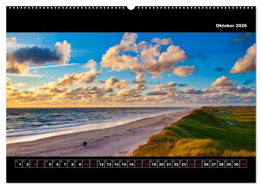
Task: Click the beach sunset photo
Action: click(131, 94)
